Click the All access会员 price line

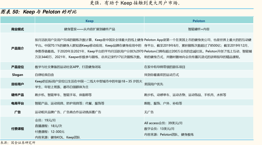pos(163,123)
